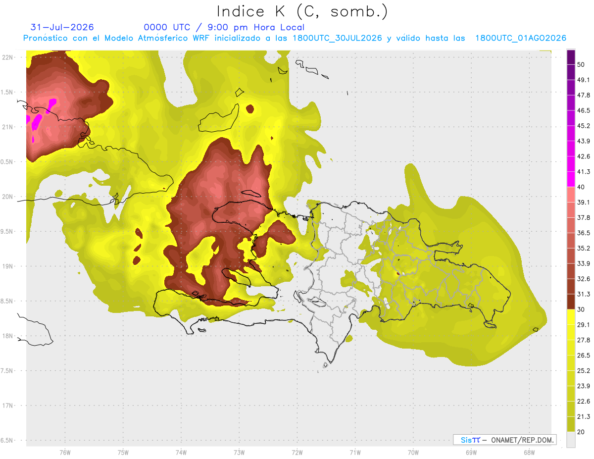Click the date '31-Jul-2026'
Viewport: 594px width, 459px height.
click(62, 27)
